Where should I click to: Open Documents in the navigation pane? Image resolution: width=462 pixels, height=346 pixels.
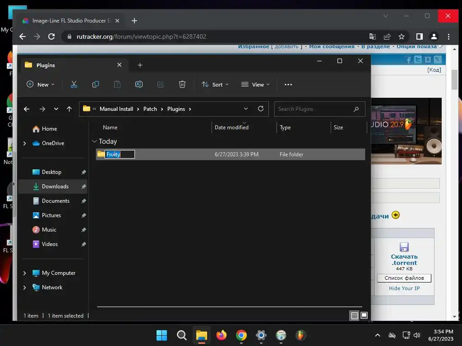(51, 201)
